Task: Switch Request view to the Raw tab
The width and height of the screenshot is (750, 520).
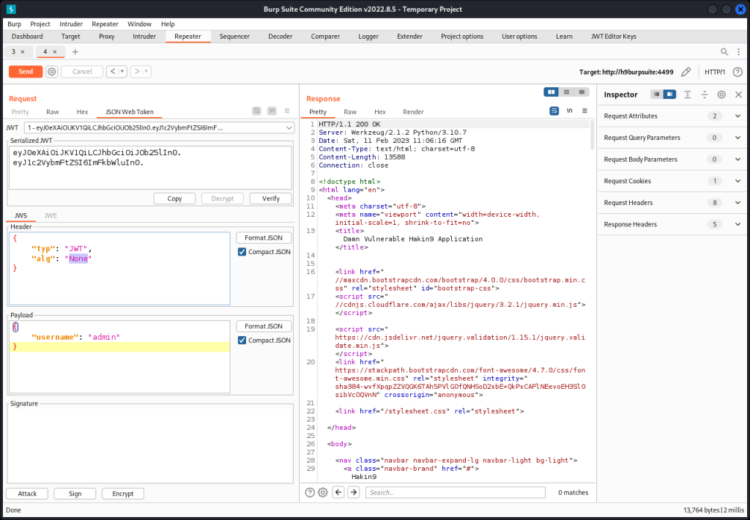Action: pyautogui.click(x=53, y=112)
